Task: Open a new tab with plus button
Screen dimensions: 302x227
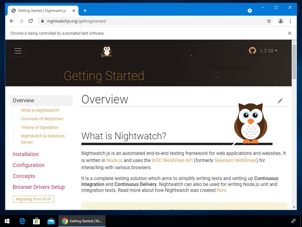Action: (85, 11)
